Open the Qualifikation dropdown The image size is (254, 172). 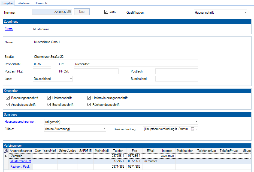pos(245,13)
